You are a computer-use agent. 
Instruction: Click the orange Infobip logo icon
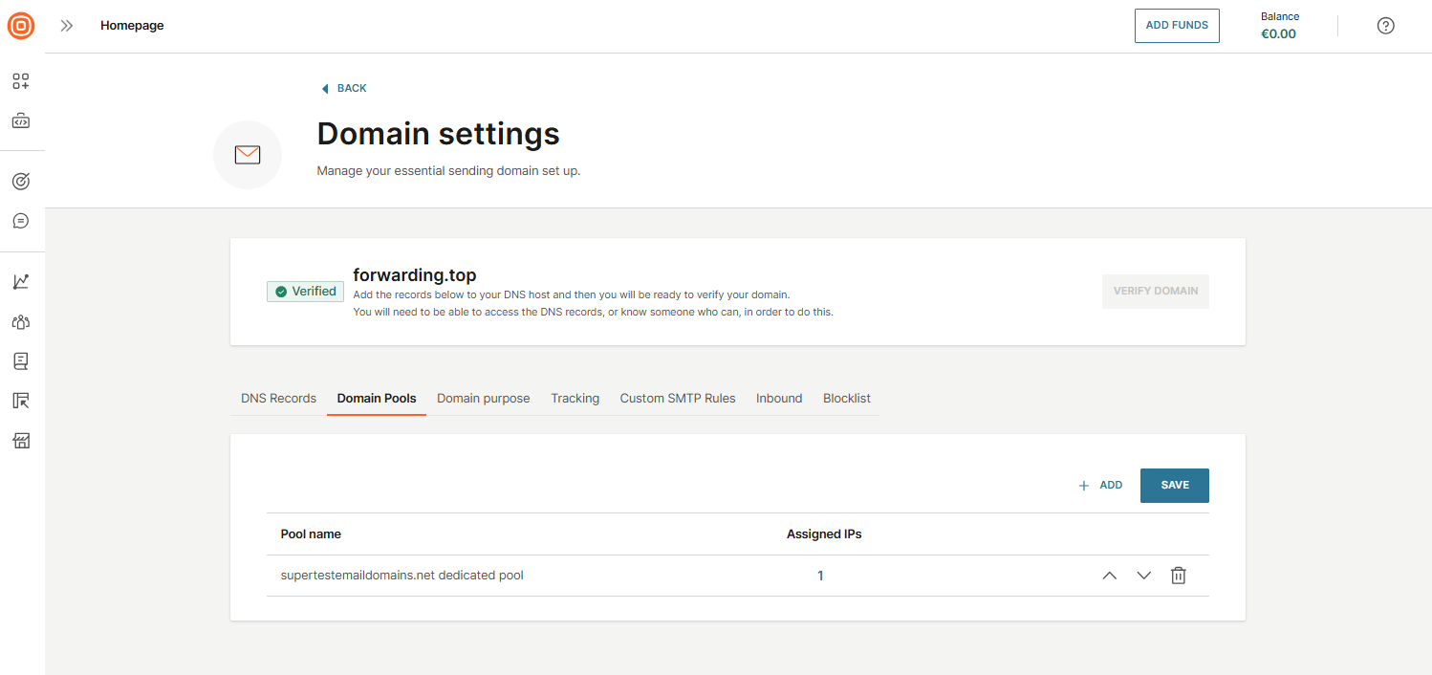[x=21, y=26]
